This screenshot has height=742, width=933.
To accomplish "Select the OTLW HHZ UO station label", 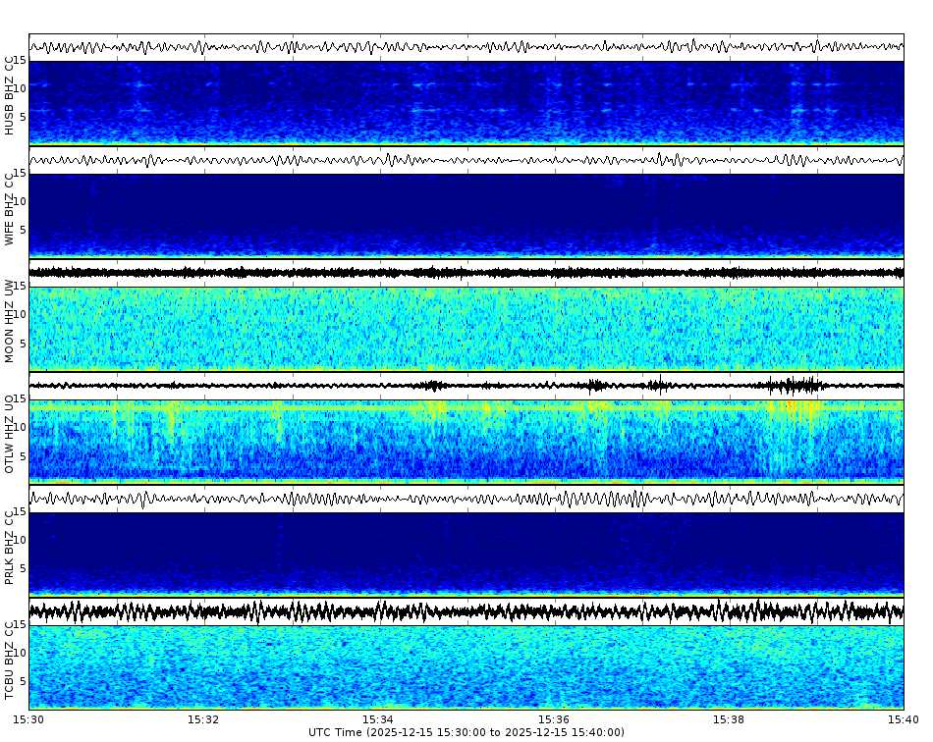I will coord(10,432).
